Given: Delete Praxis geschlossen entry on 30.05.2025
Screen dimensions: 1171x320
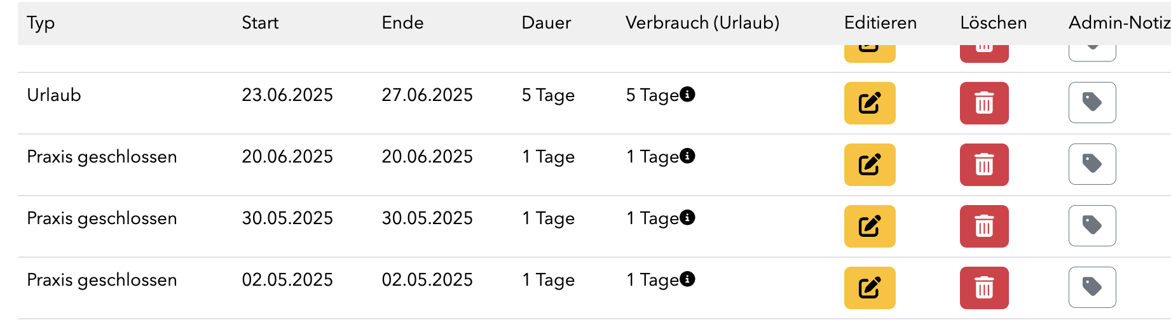Looking at the screenshot, I should [x=984, y=226].
